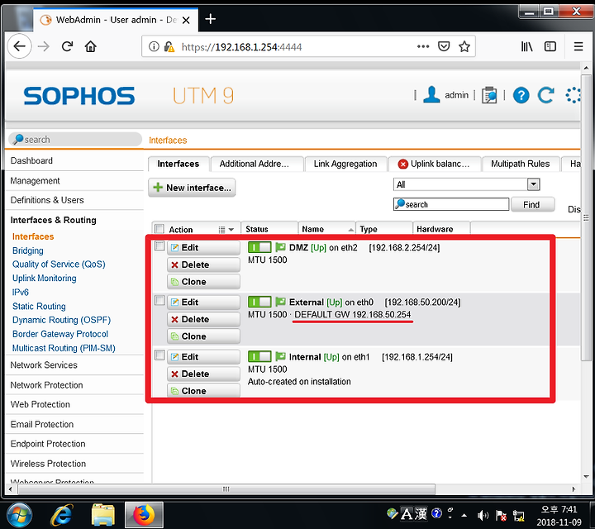Open File Explorer from the taskbar
Image resolution: width=595 pixels, height=529 pixels.
click(102, 515)
